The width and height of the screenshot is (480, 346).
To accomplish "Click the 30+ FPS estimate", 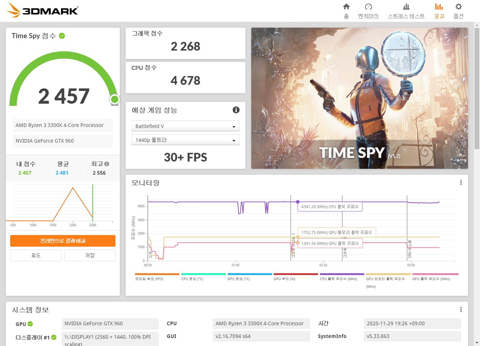I will [185, 157].
